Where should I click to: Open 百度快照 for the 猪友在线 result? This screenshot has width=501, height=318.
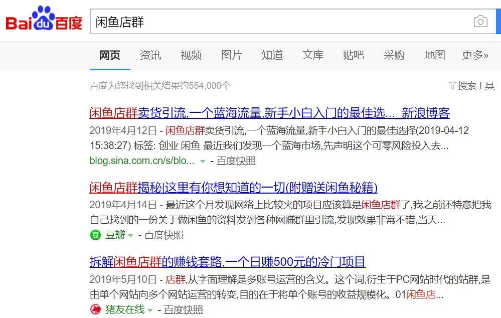[x=184, y=309]
